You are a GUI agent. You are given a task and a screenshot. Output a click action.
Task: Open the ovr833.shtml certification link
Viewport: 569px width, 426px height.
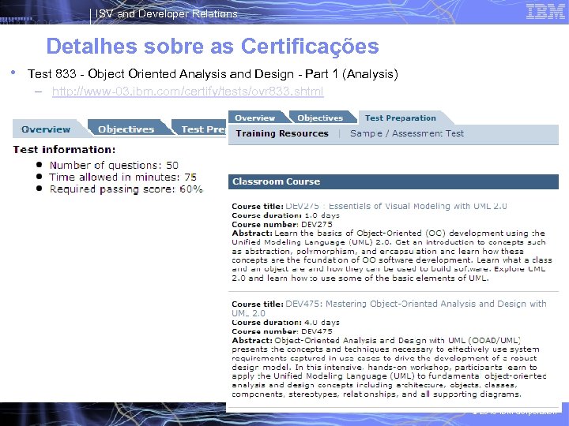tap(187, 92)
